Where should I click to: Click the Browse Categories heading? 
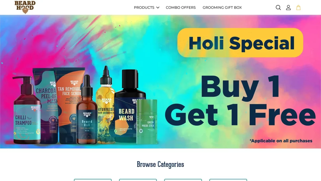click(x=160, y=164)
